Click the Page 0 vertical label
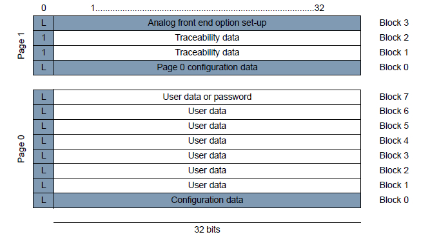This screenshot has width=430, height=241. click(x=21, y=149)
